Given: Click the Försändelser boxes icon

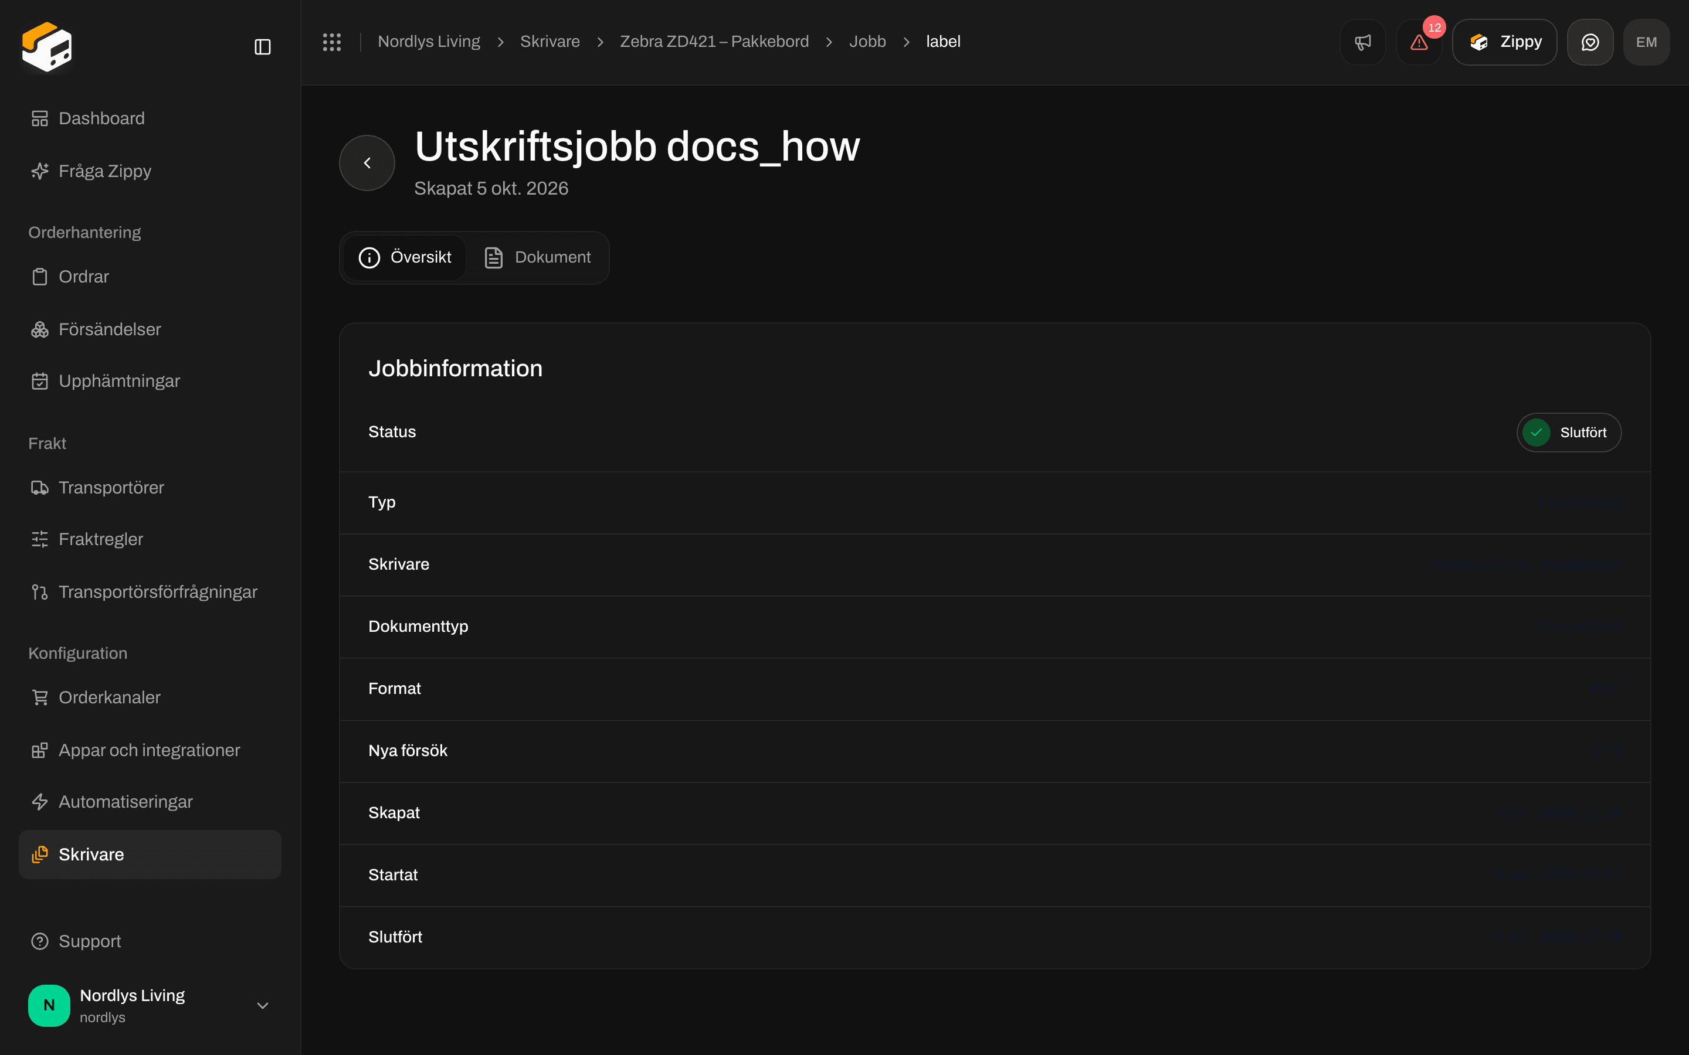Looking at the screenshot, I should tap(40, 329).
